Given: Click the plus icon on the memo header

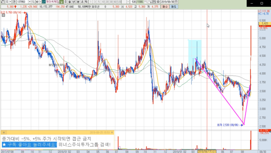Looking at the screenshot, I should click(x=4, y=133).
